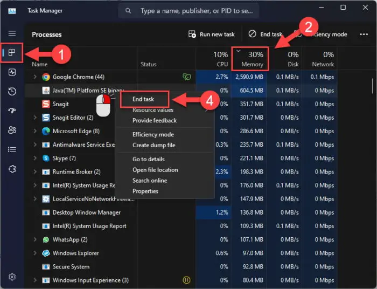Expand the WhatsApp process group

tap(35, 239)
